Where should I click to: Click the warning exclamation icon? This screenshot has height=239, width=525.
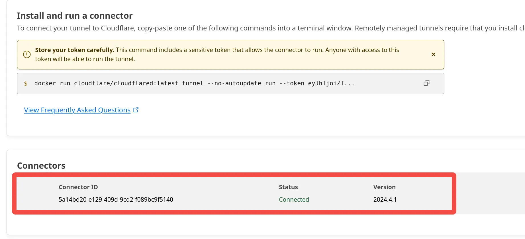[x=27, y=54]
